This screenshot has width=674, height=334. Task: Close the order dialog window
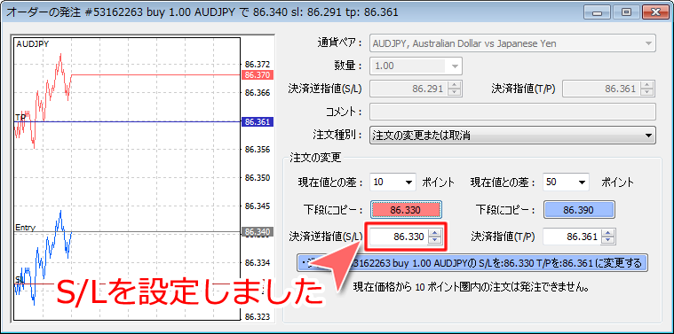(x=654, y=12)
